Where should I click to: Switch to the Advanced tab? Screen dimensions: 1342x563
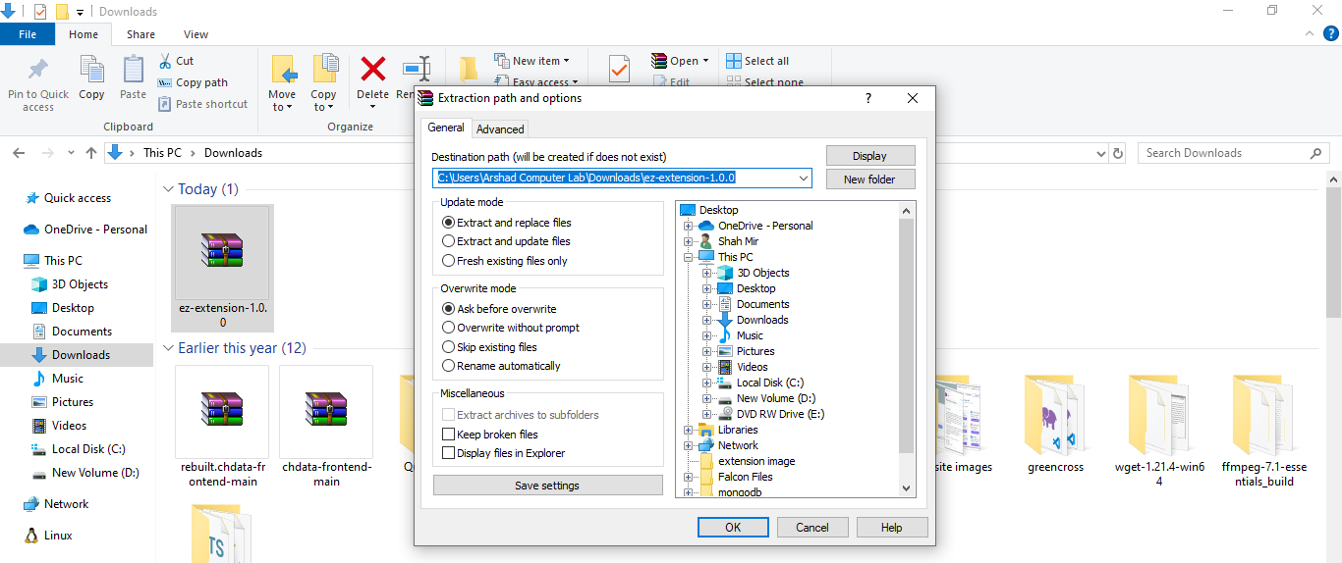(x=500, y=129)
